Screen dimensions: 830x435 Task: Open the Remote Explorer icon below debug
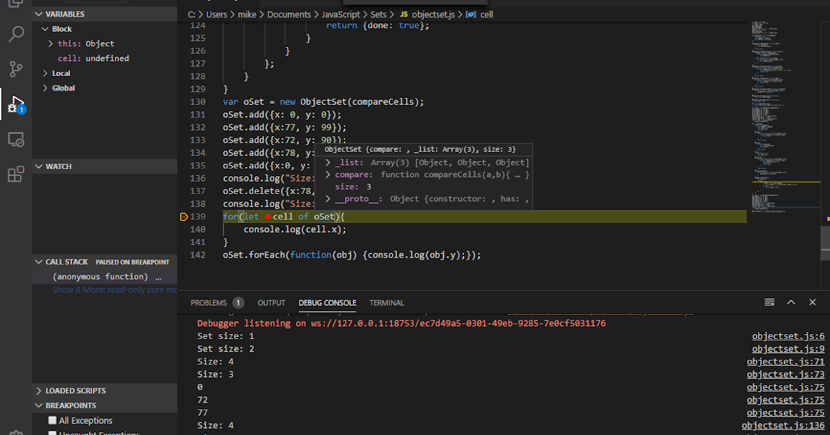click(17, 139)
